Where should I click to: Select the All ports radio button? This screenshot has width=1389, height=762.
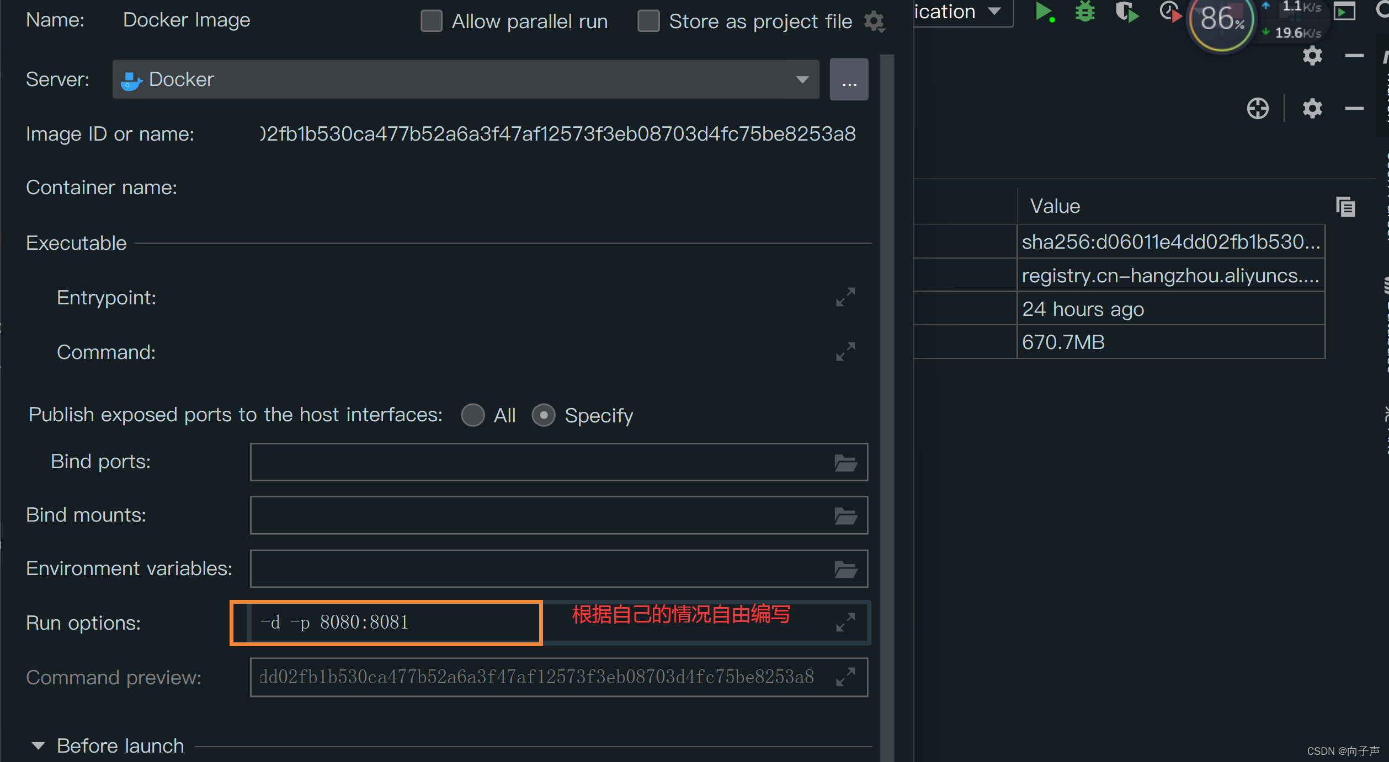(473, 415)
